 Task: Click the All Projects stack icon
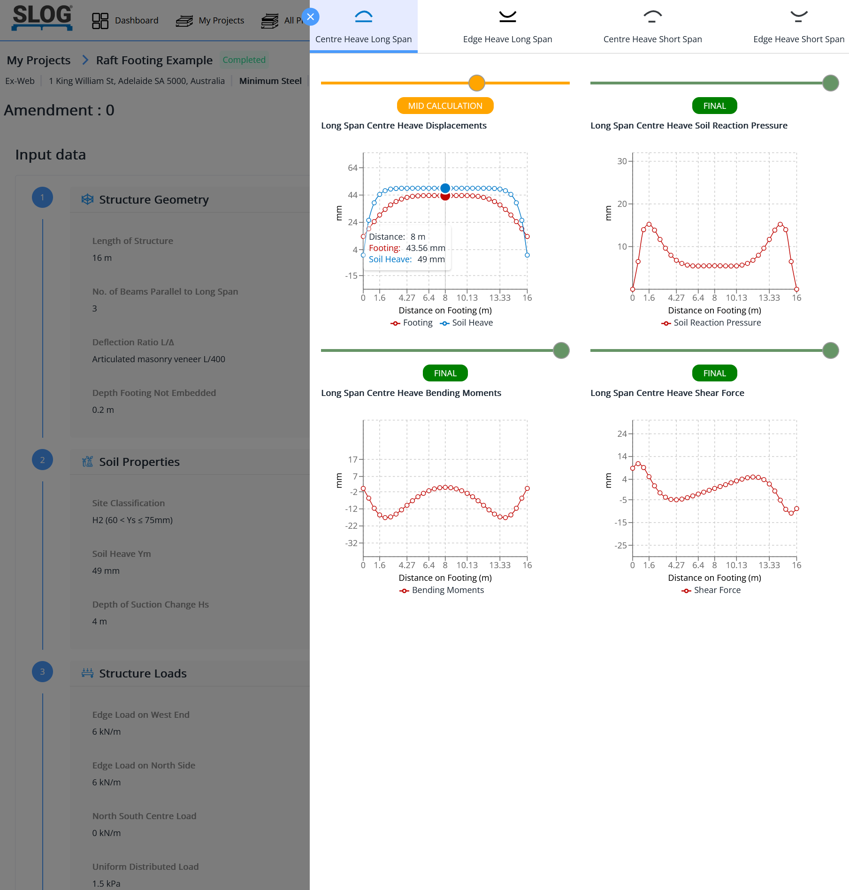click(270, 21)
